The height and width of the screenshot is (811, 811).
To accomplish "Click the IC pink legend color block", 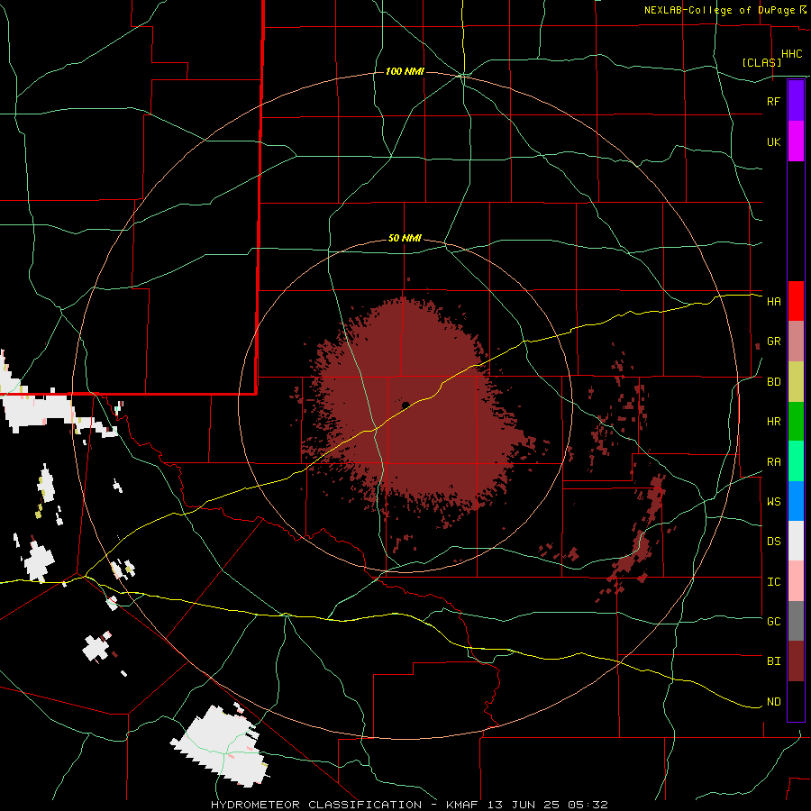I will click(796, 581).
